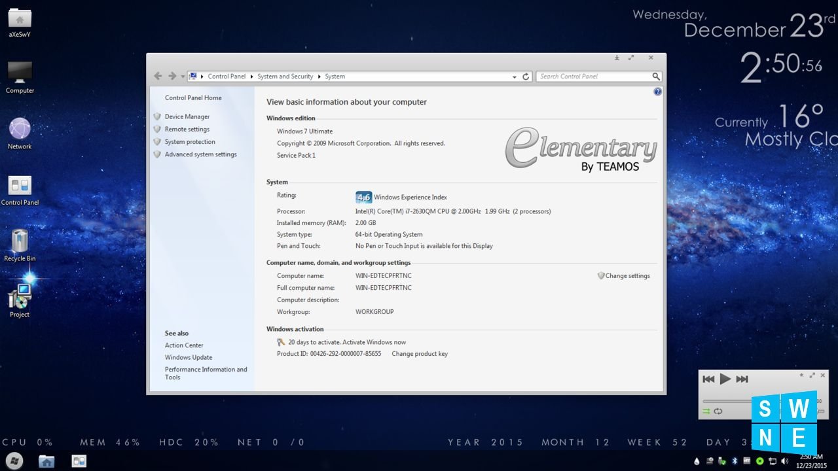838x471 pixels.
Task: Click the Bluetooth tray icon
Action: 734,461
